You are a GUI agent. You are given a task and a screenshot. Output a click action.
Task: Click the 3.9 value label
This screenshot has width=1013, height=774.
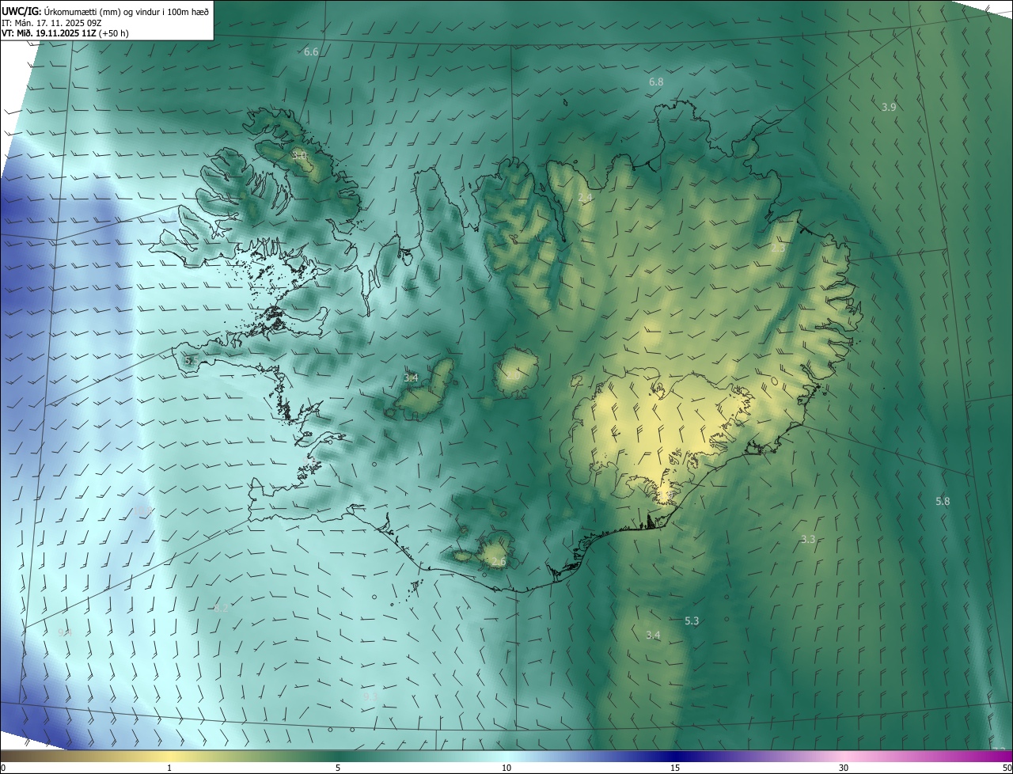[889, 107]
